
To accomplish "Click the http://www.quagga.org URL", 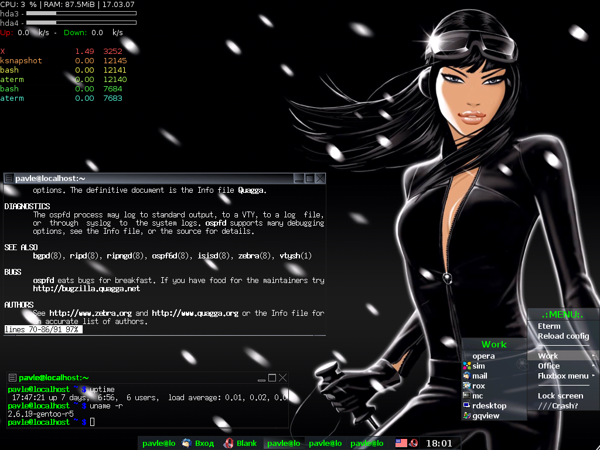I will click(195, 313).
